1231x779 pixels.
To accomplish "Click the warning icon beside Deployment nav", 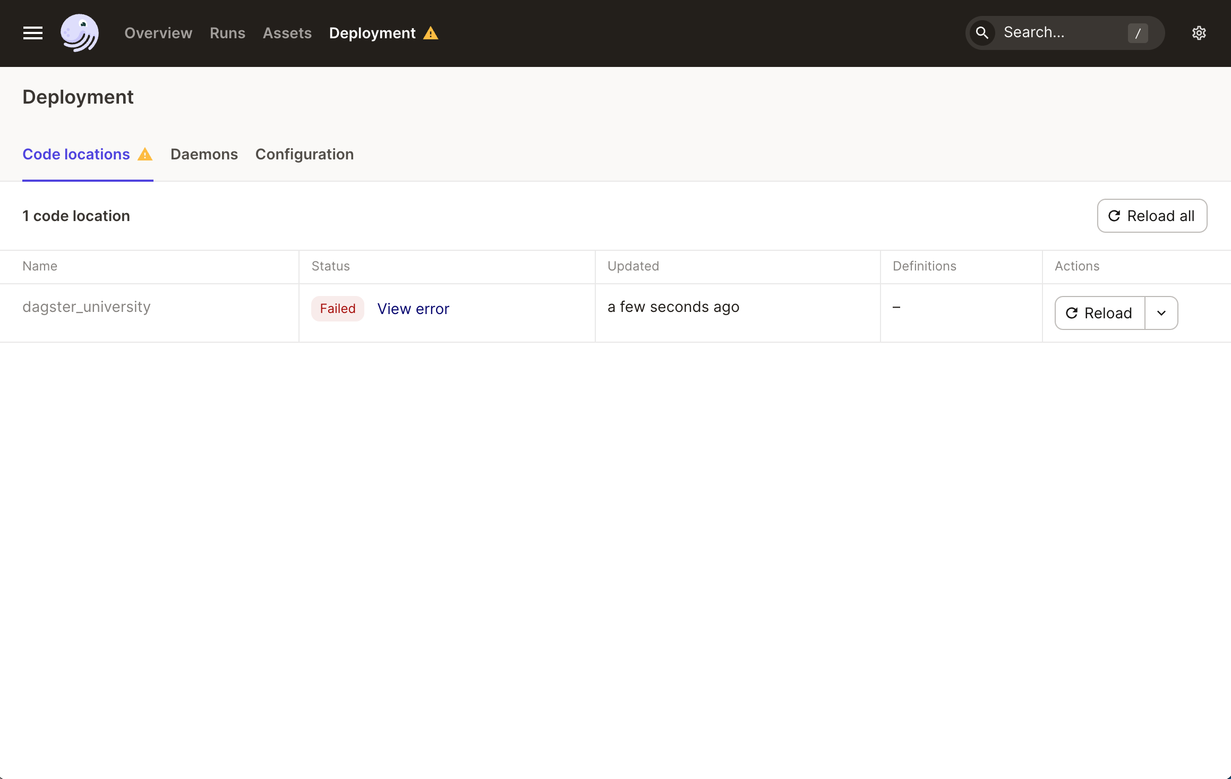I will pos(431,33).
